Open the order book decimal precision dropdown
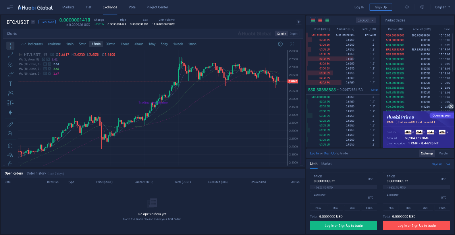Image resolution: width=455 pixels, height=235 pixels. point(366,20)
